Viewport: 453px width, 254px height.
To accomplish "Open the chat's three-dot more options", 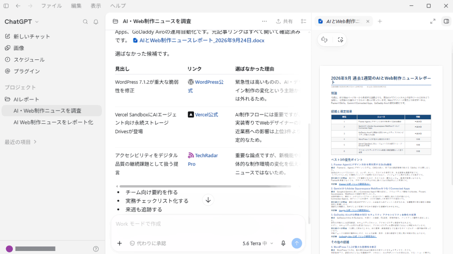I will pos(264,21).
